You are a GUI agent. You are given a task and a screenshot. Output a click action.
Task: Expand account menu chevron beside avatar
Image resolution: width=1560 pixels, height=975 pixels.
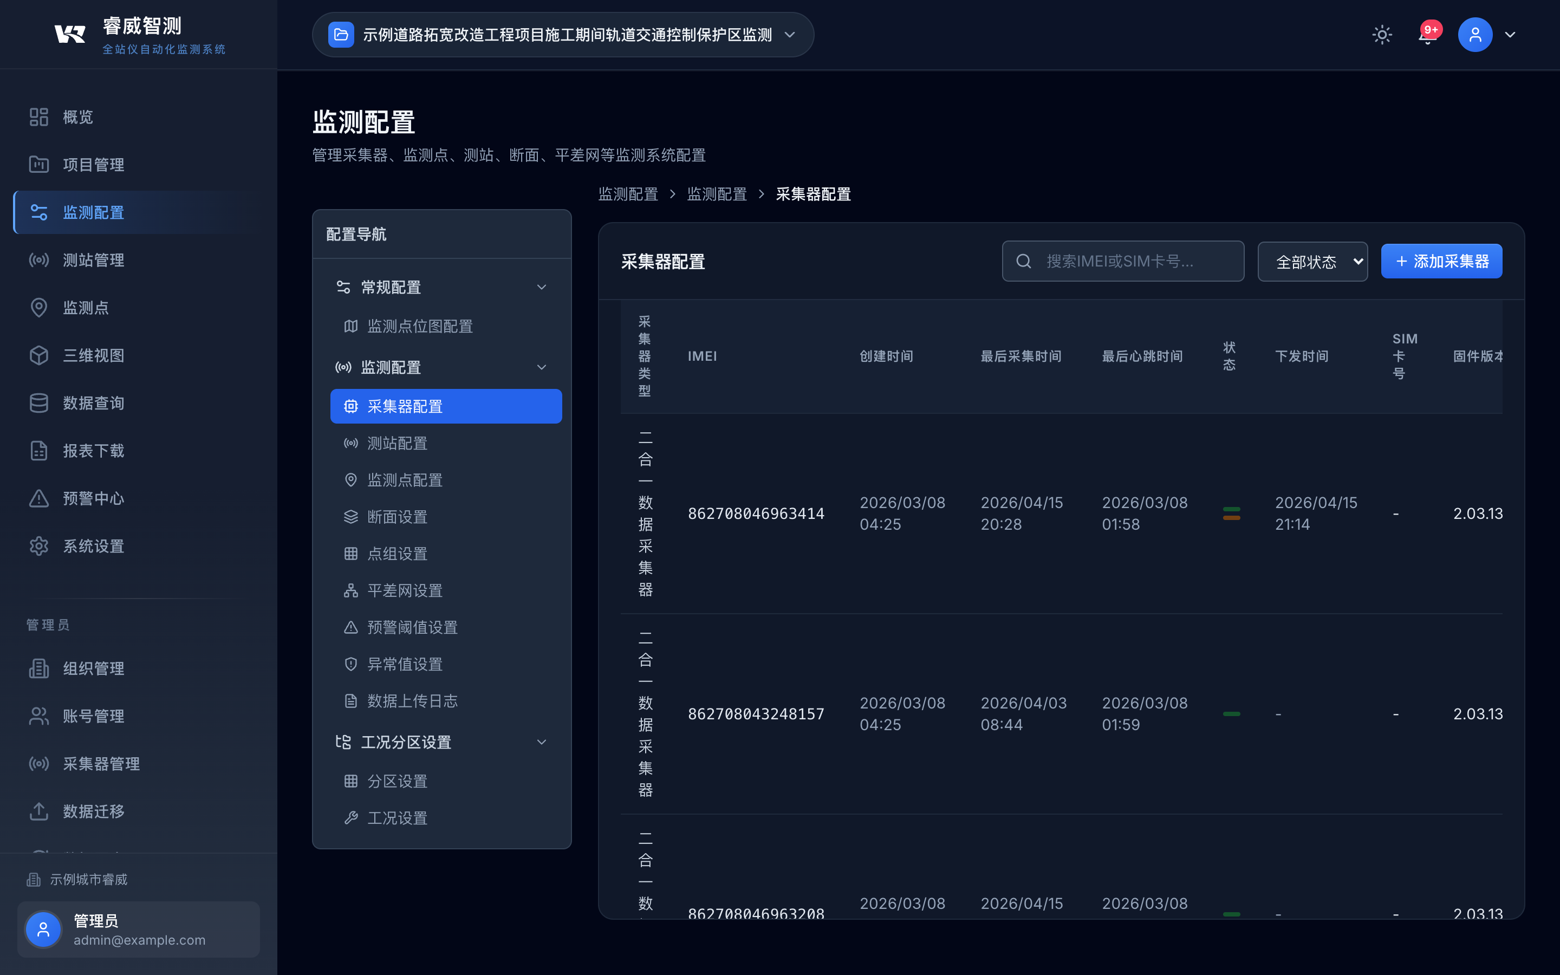point(1510,35)
